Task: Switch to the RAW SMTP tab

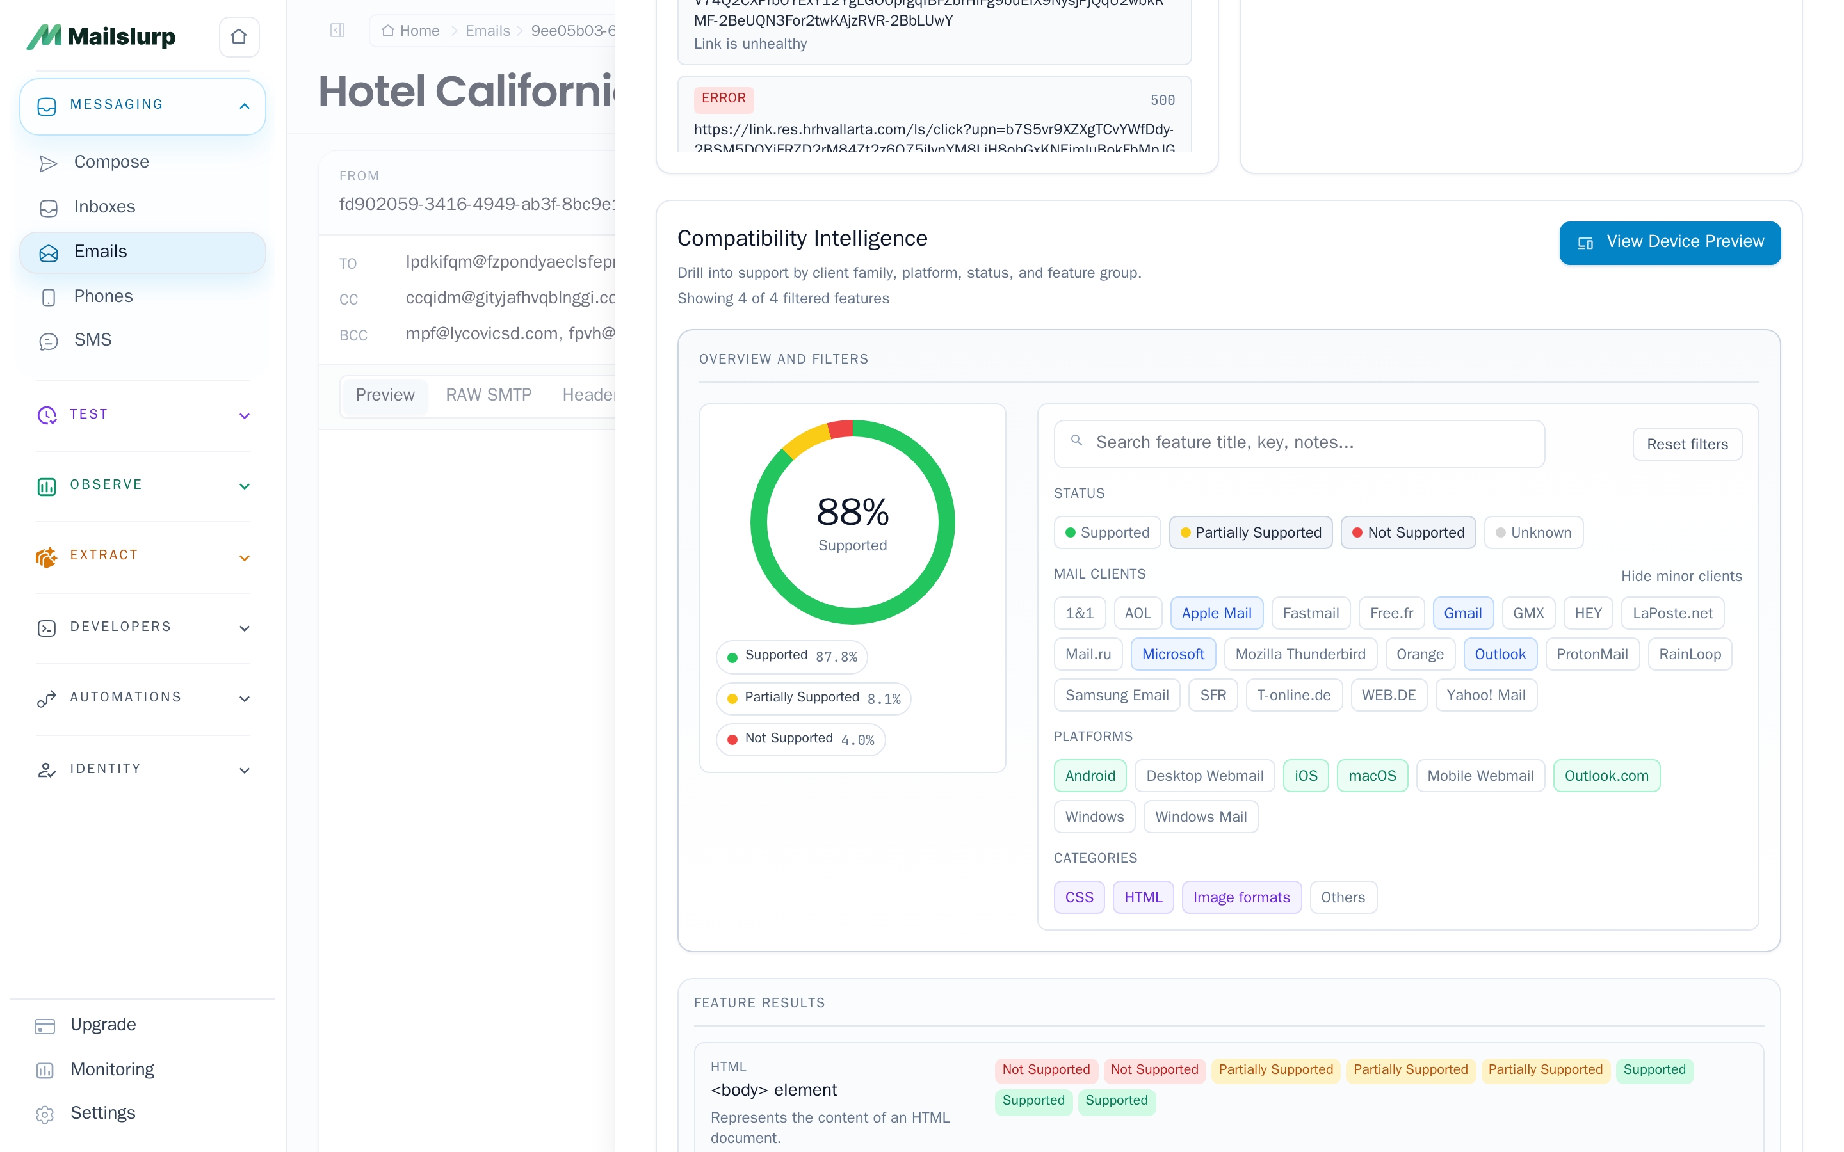Action: pyautogui.click(x=488, y=395)
